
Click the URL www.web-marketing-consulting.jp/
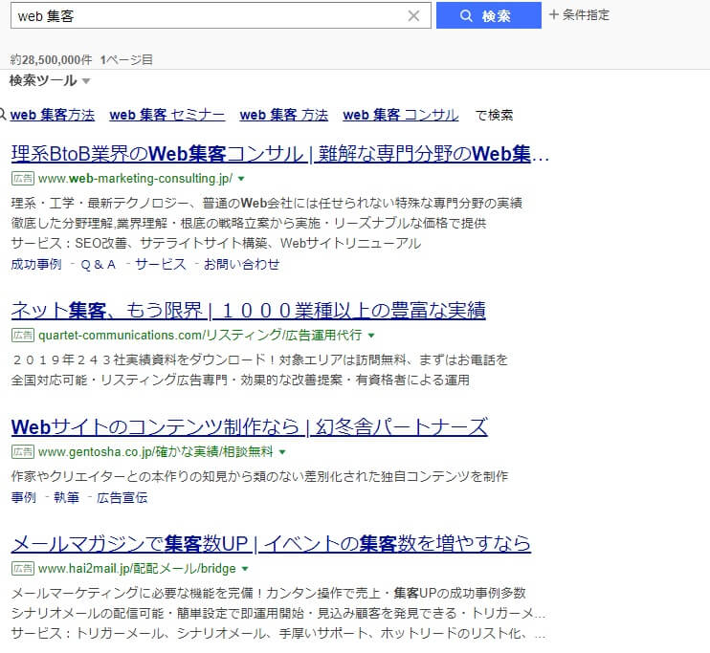pos(135,178)
